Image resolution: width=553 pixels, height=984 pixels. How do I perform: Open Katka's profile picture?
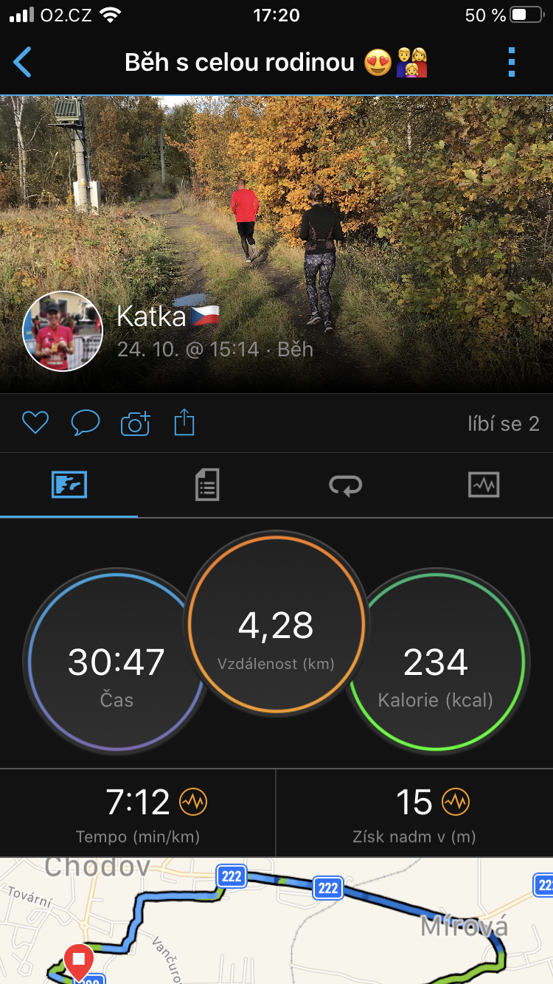[63, 330]
